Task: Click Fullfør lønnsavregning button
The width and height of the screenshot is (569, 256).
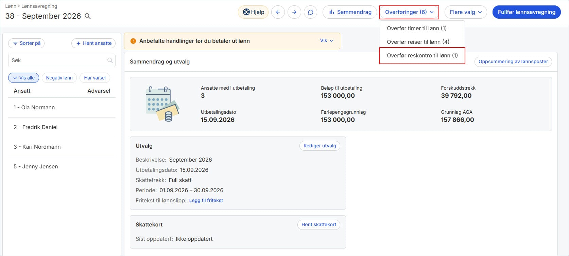Action: pos(527,12)
